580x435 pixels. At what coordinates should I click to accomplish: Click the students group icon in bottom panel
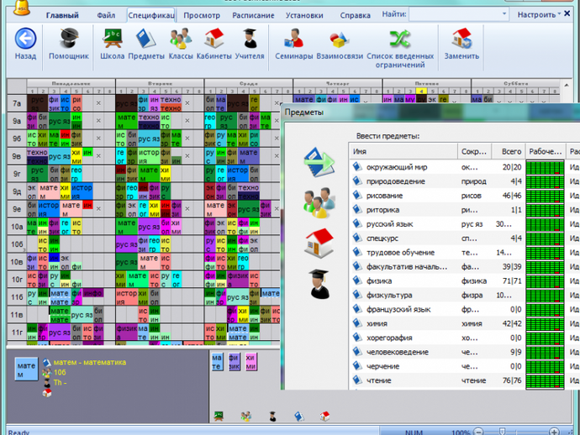pyautogui.click(x=245, y=417)
